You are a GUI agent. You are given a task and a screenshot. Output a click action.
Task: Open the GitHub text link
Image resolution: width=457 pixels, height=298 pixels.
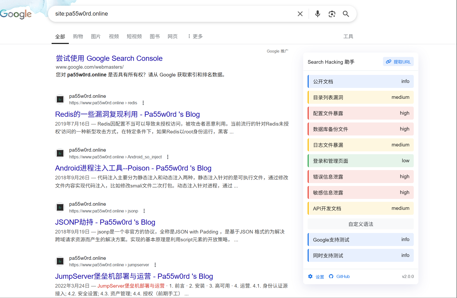343,276
